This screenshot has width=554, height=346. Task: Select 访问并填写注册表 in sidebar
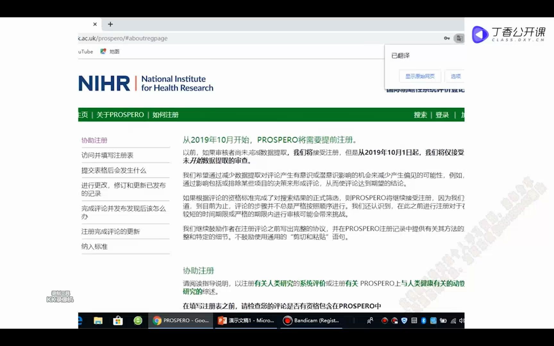click(107, 155)
